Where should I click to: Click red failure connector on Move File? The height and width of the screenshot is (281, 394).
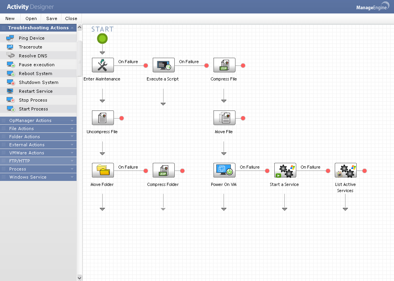click(243, 118)
